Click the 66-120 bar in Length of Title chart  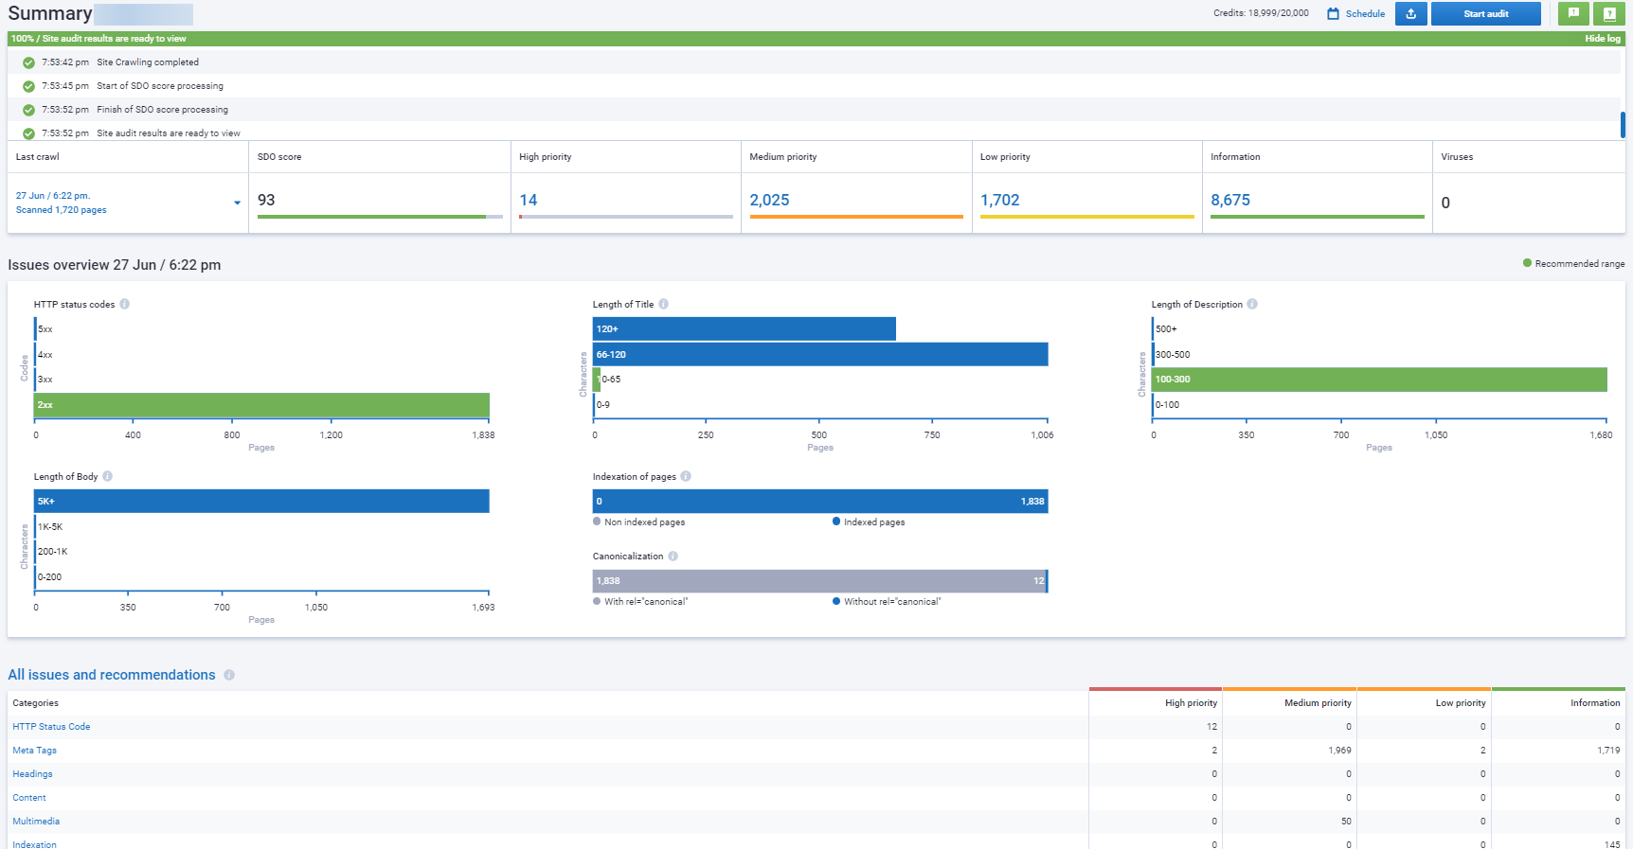click(x=820, y=354)
